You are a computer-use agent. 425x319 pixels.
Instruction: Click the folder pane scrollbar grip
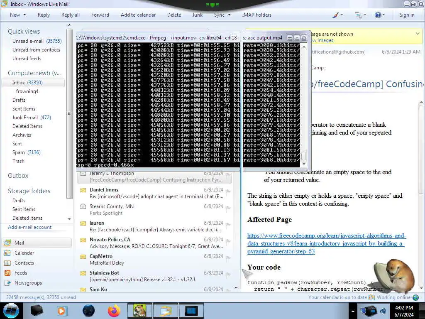pos(69,113)
